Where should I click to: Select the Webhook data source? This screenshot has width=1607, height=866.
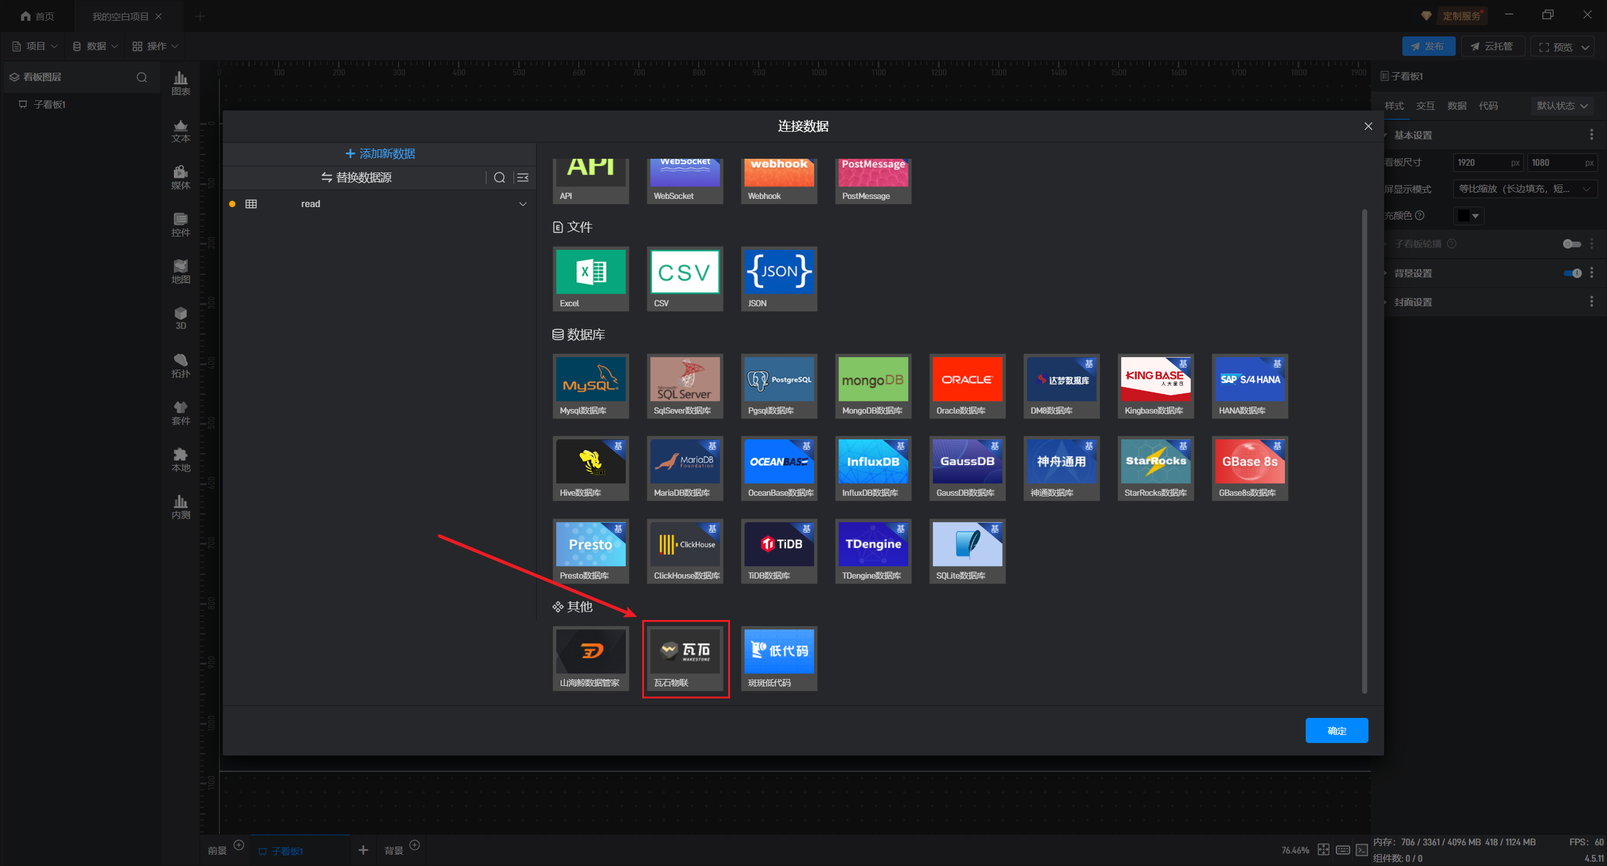[x=779, y=181]
